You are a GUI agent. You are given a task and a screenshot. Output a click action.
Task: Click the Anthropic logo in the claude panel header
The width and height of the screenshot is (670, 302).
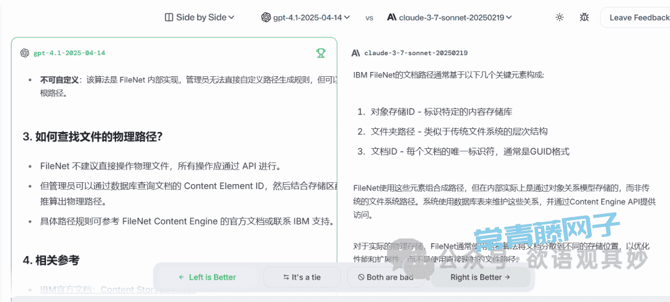(x=355, y=53)
